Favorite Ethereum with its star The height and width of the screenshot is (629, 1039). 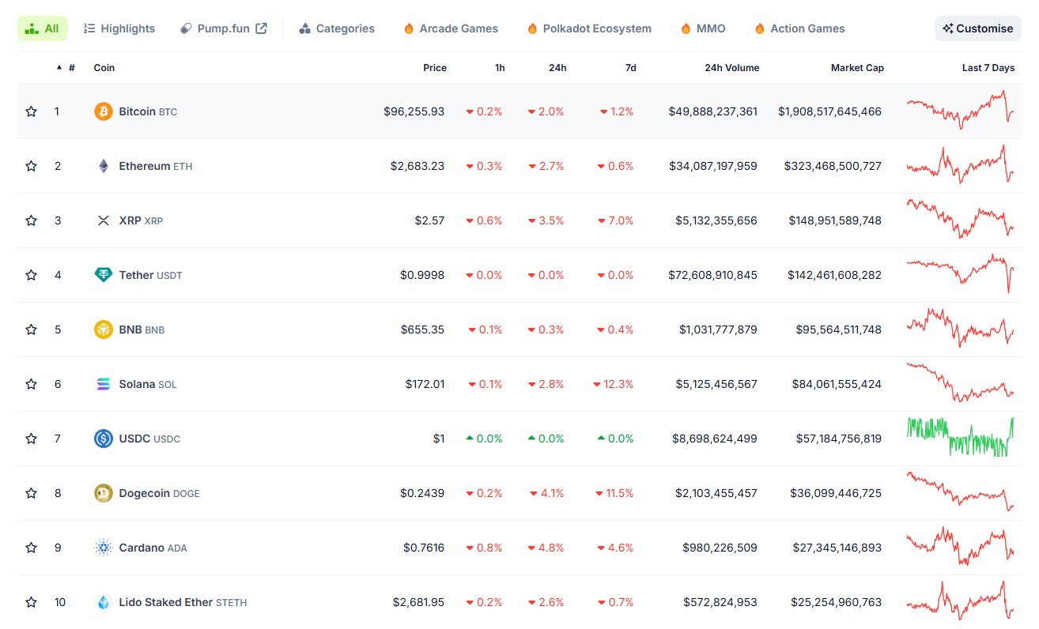point(31,166)
